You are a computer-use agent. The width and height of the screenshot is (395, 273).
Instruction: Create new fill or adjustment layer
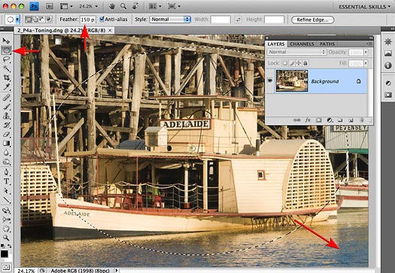click(330, 120)
